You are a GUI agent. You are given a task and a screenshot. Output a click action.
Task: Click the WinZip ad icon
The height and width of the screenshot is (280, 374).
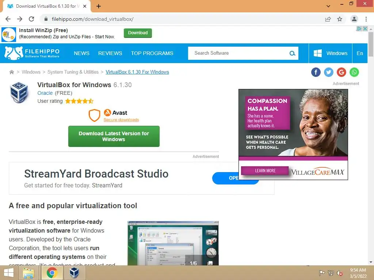pyautogui.click(x=9, y=35)
